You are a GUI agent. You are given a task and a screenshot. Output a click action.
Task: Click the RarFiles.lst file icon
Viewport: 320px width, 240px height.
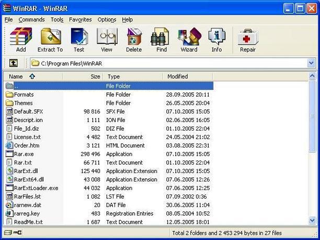click(x=9, y=196)
